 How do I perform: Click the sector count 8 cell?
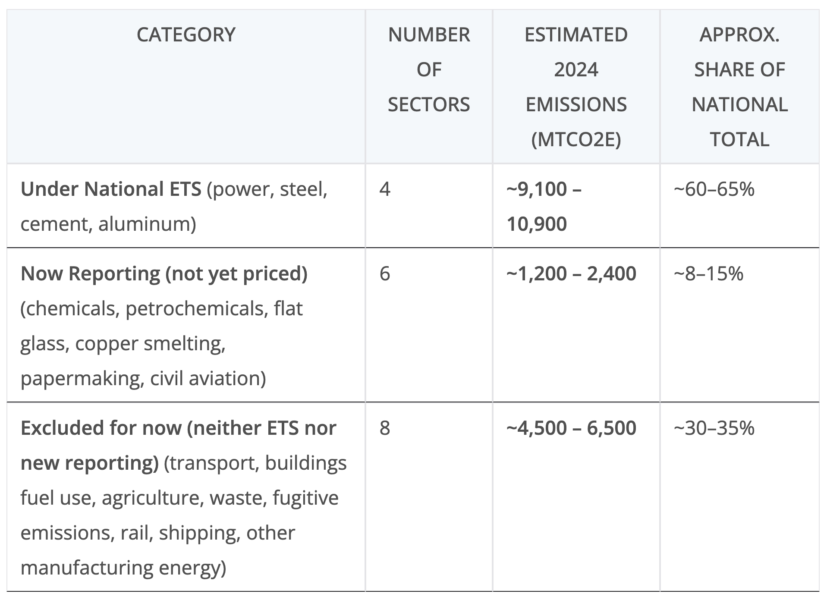[385, 428]
